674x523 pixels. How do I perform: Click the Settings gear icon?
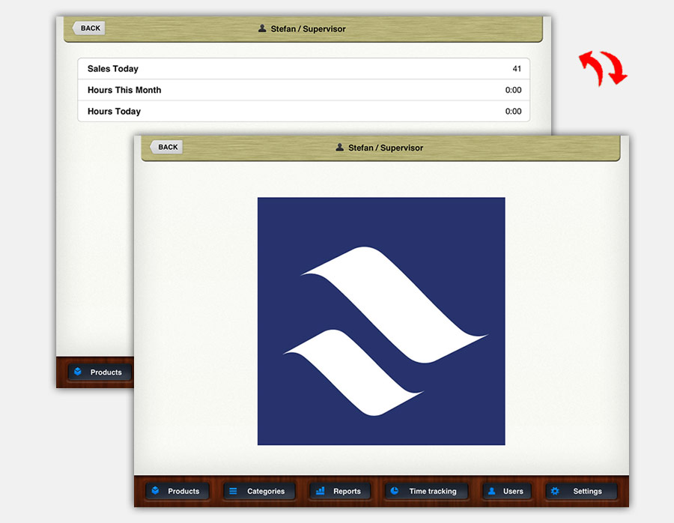(x=555, y=492)
